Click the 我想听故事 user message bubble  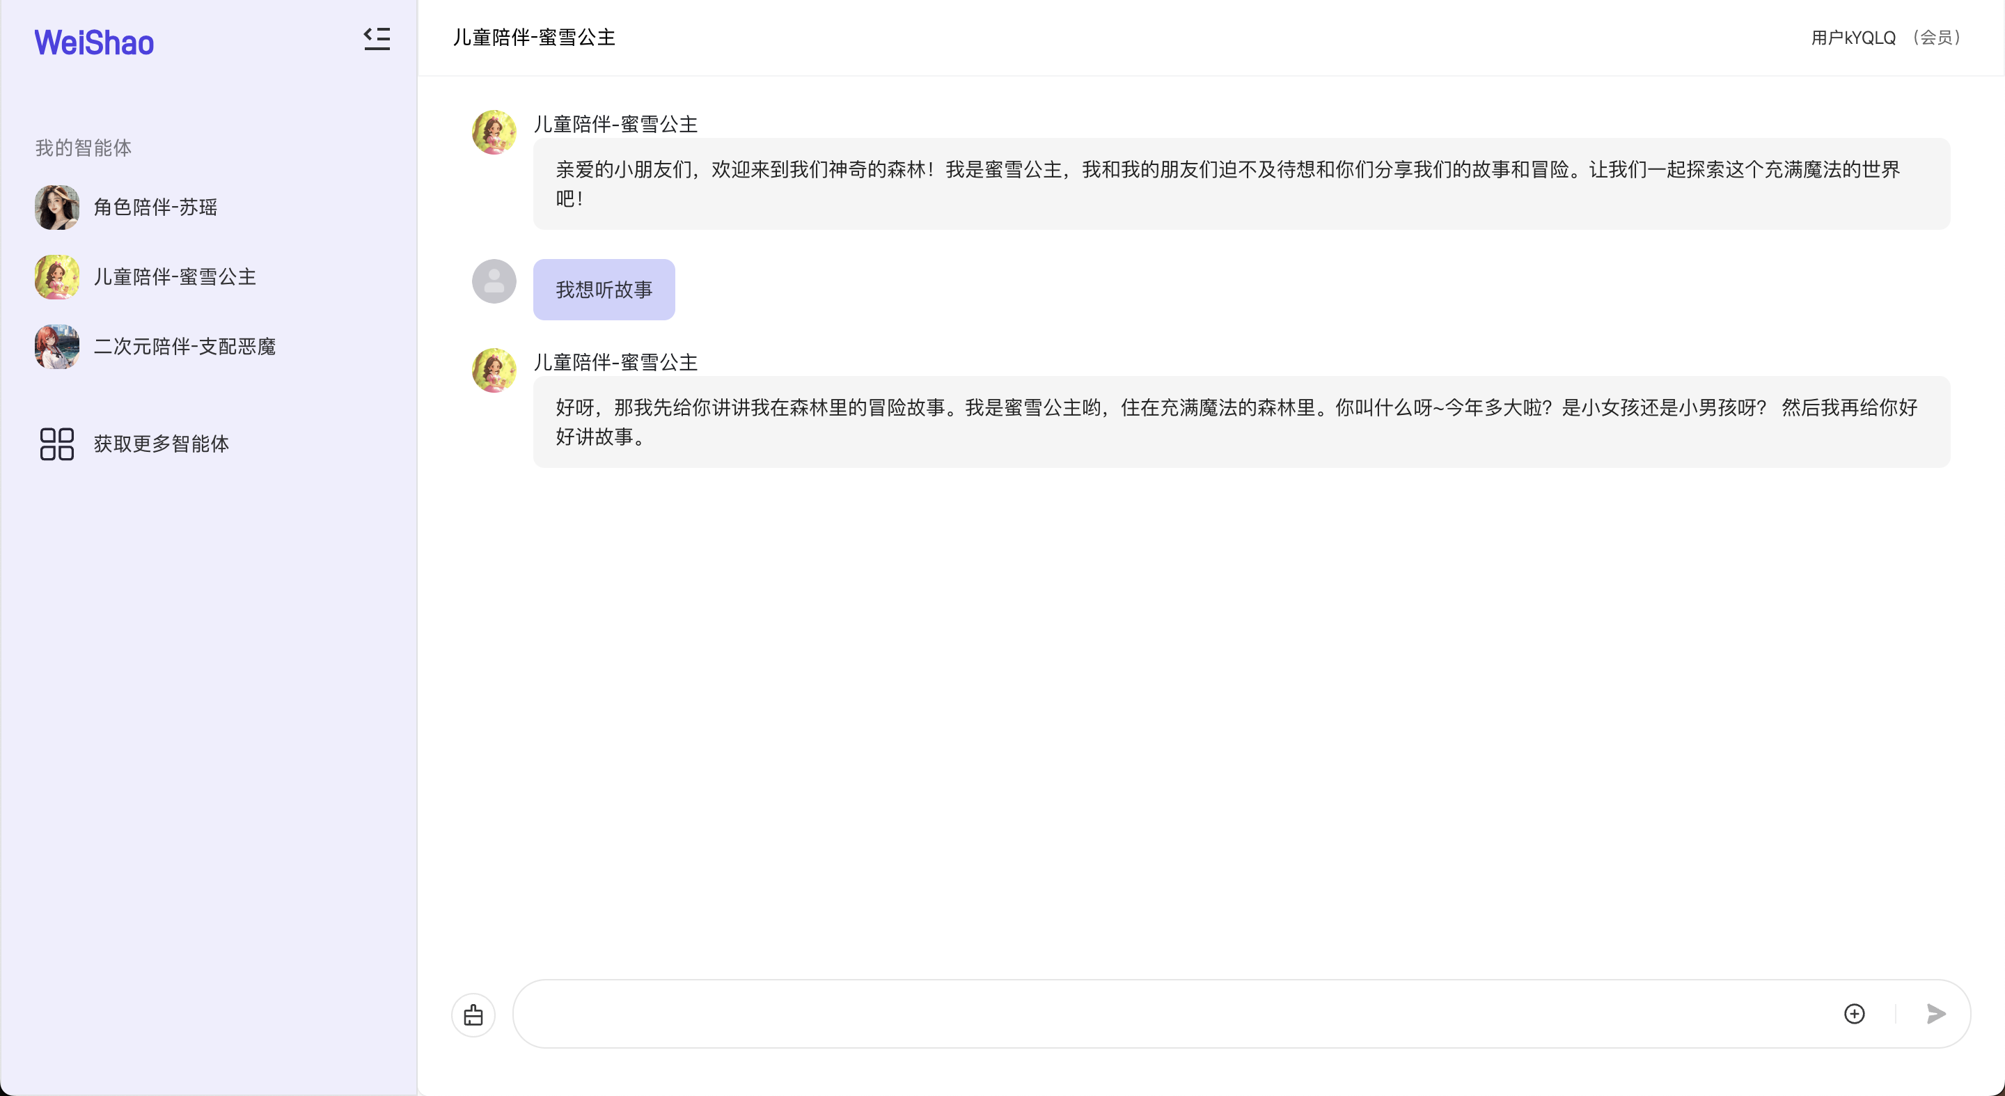coord(604,290)
